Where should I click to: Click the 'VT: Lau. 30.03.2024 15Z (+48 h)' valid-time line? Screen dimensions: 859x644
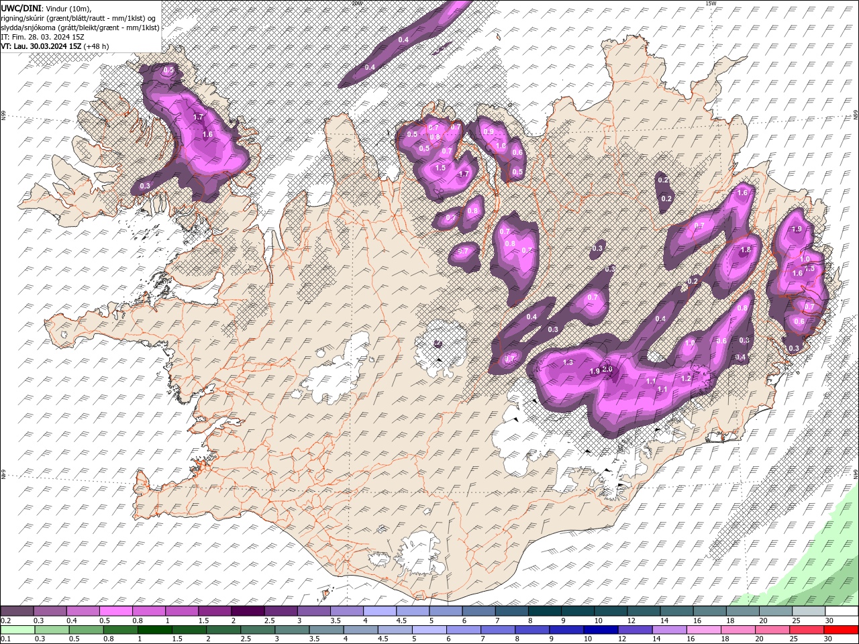[55, 46]
